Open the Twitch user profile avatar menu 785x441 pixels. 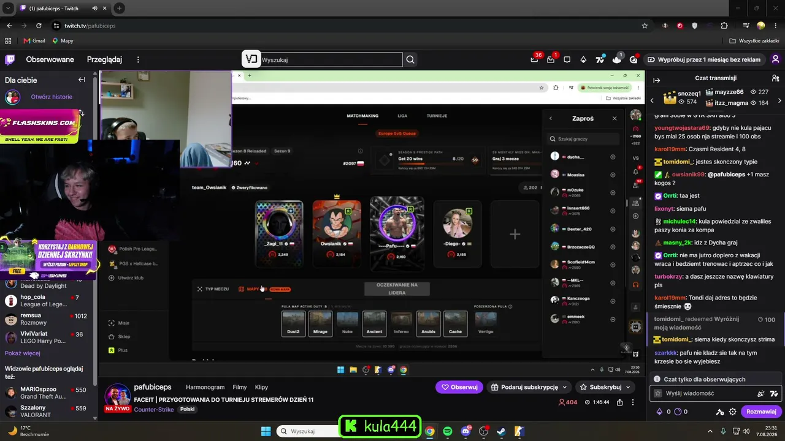[776, 59]
